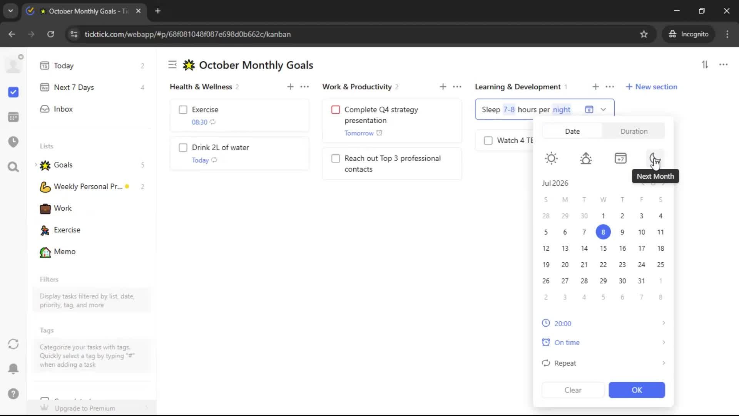Click the sync icon in the left rail
The height and width of the screenshot is (416, 739).
(13, 344)
